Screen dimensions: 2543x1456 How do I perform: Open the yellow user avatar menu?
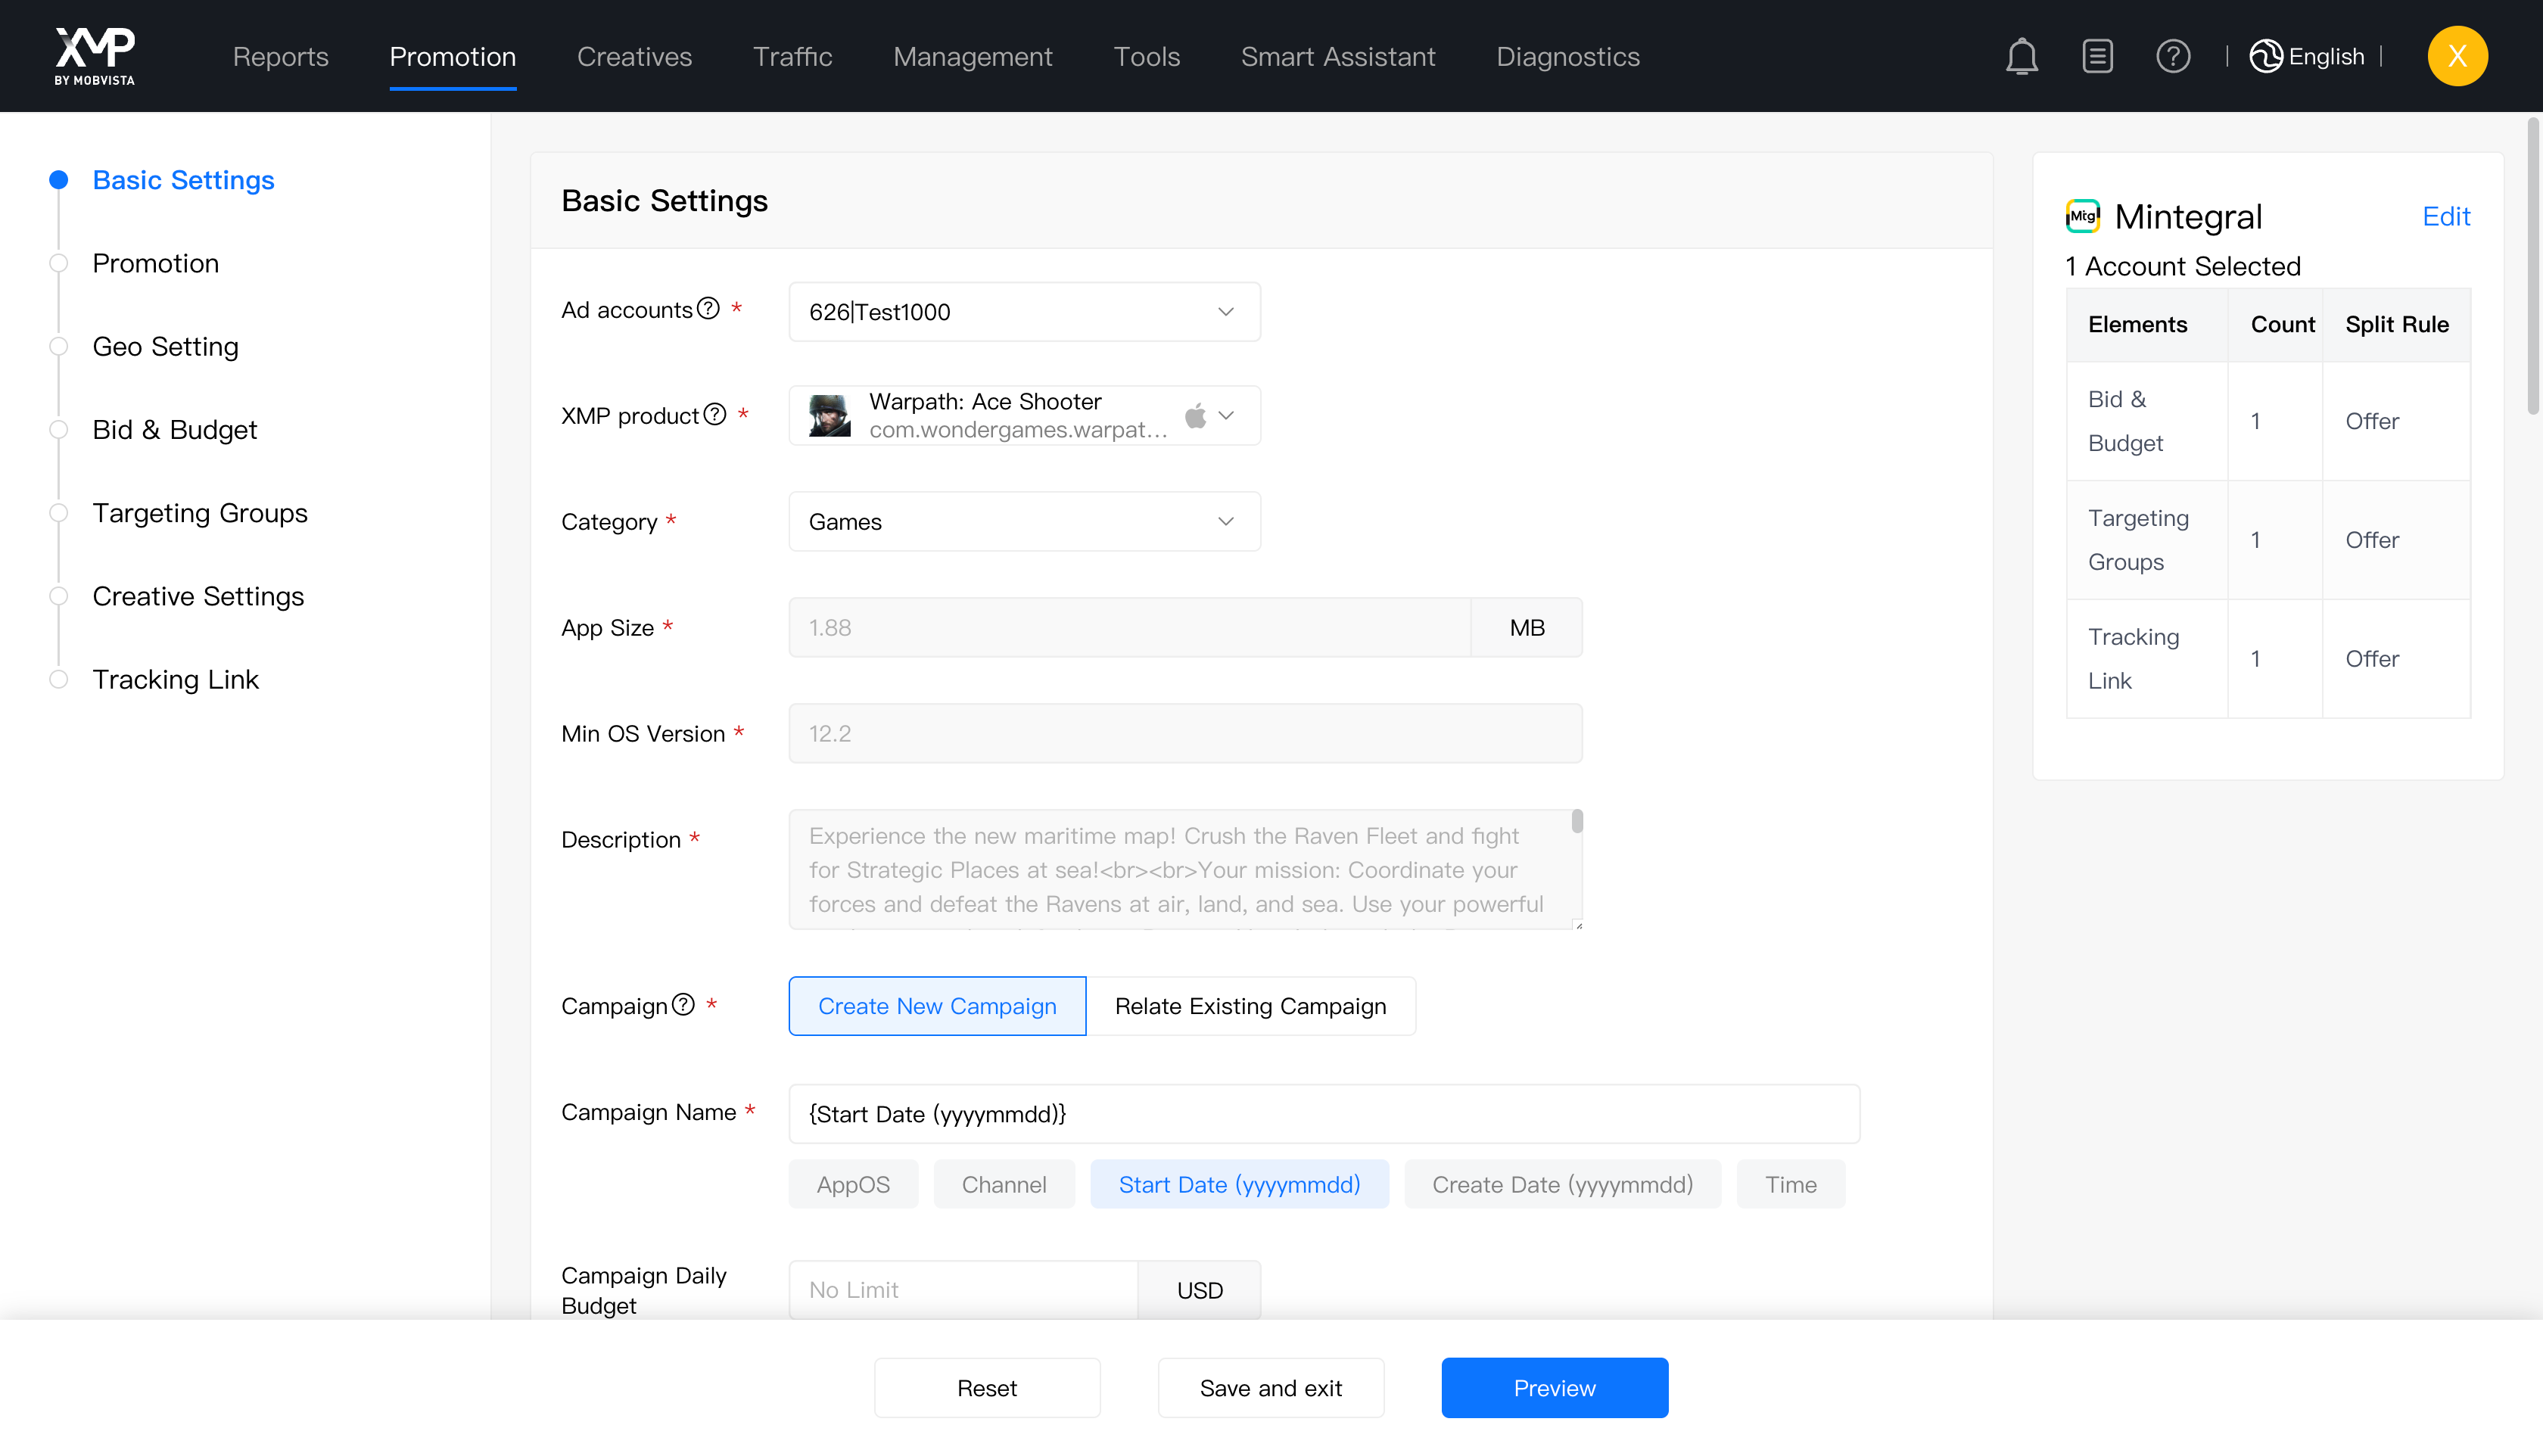tap(2457, 56)
